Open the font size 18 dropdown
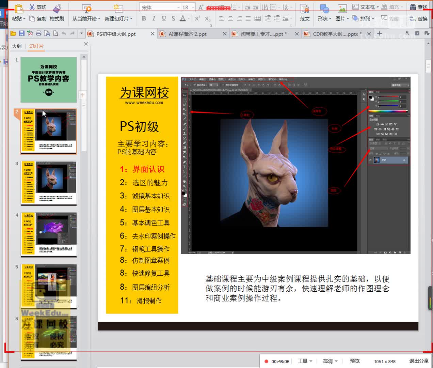The height and width of the screenshot is (368, 433). click(x=193, y=7)
